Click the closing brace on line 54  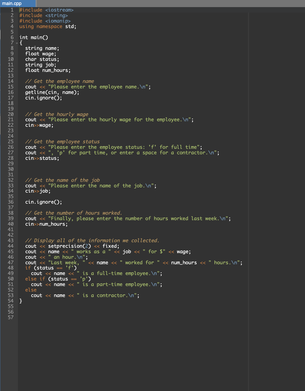(x=20, y=301)
